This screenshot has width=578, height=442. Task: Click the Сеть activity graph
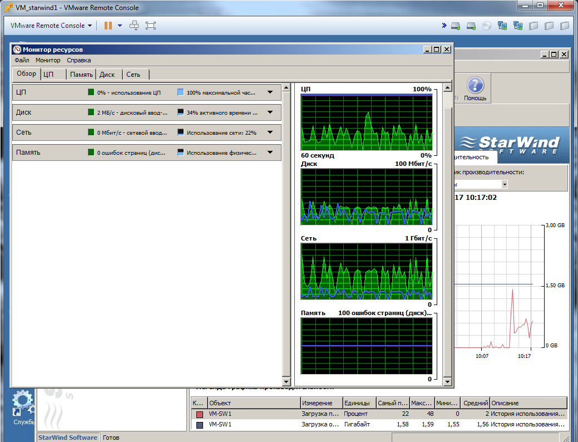(367, 272)
